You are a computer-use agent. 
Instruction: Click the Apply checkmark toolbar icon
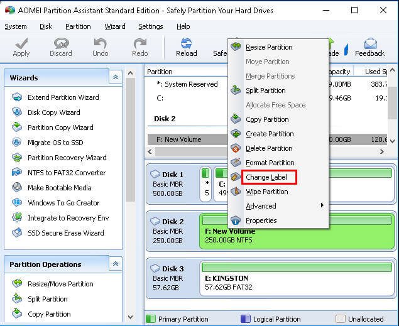pos(21,43)
